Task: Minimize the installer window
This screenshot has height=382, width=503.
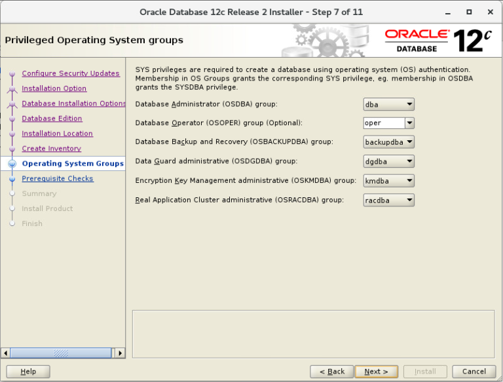Action: click(448, 12)
